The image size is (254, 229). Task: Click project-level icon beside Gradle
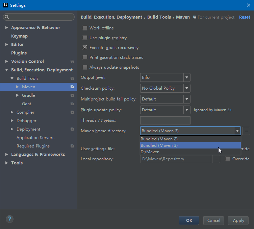(72, 95)
